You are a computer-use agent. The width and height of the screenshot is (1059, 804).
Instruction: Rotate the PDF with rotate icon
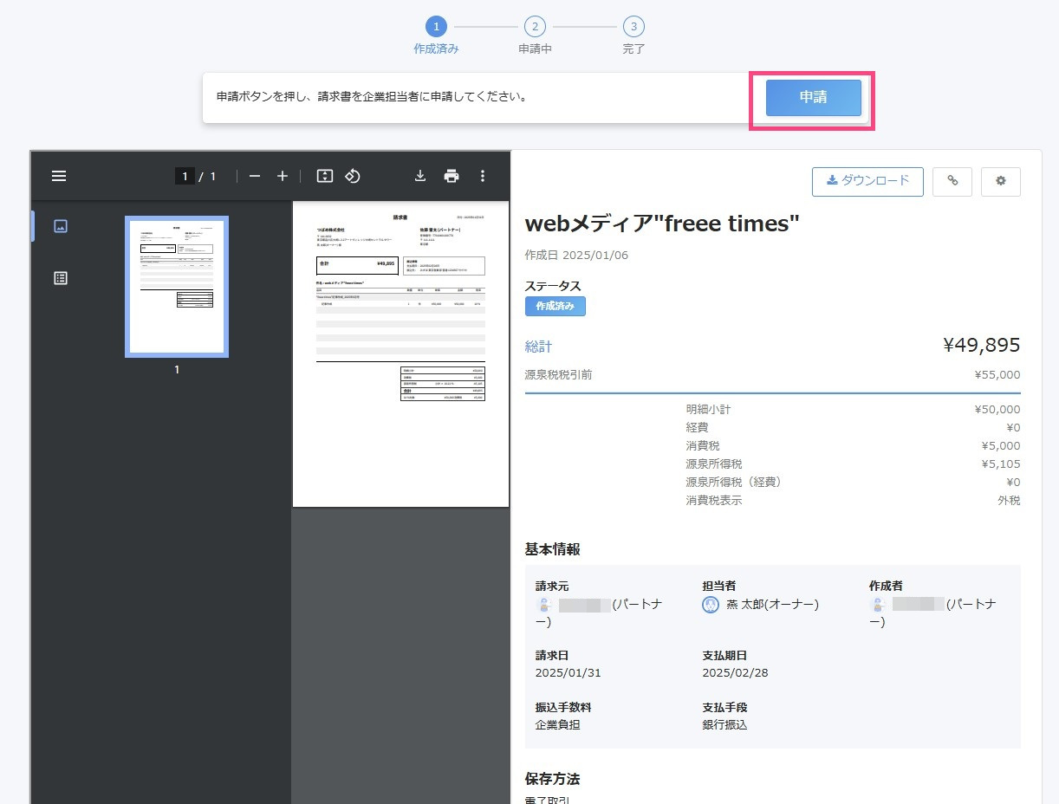353,176
